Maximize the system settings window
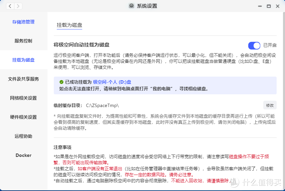This screenshot has height=191, width=285. coord(269,6)
